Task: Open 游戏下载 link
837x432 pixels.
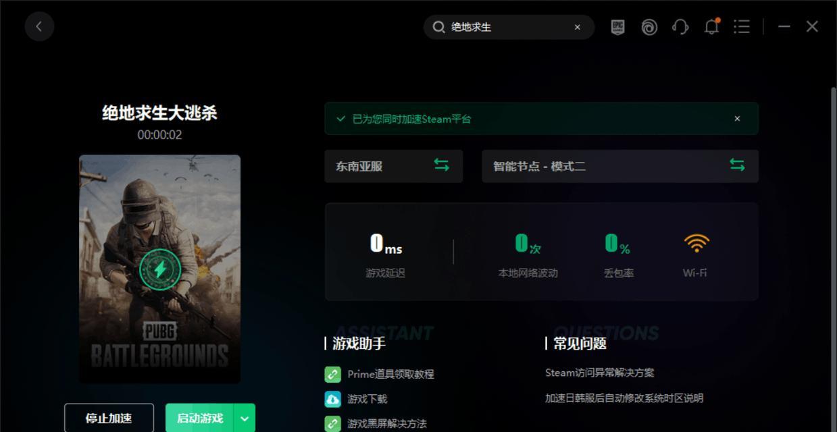Action: (x=367, y=399)
